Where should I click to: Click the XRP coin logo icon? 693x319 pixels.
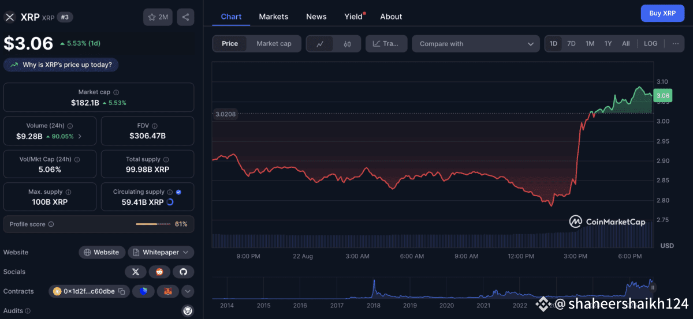(x=10, y=17)
